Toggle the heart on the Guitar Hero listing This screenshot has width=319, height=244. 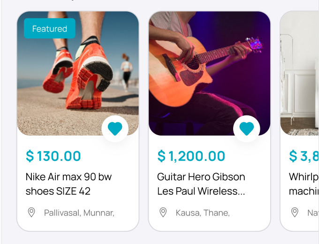click(246, 129)
